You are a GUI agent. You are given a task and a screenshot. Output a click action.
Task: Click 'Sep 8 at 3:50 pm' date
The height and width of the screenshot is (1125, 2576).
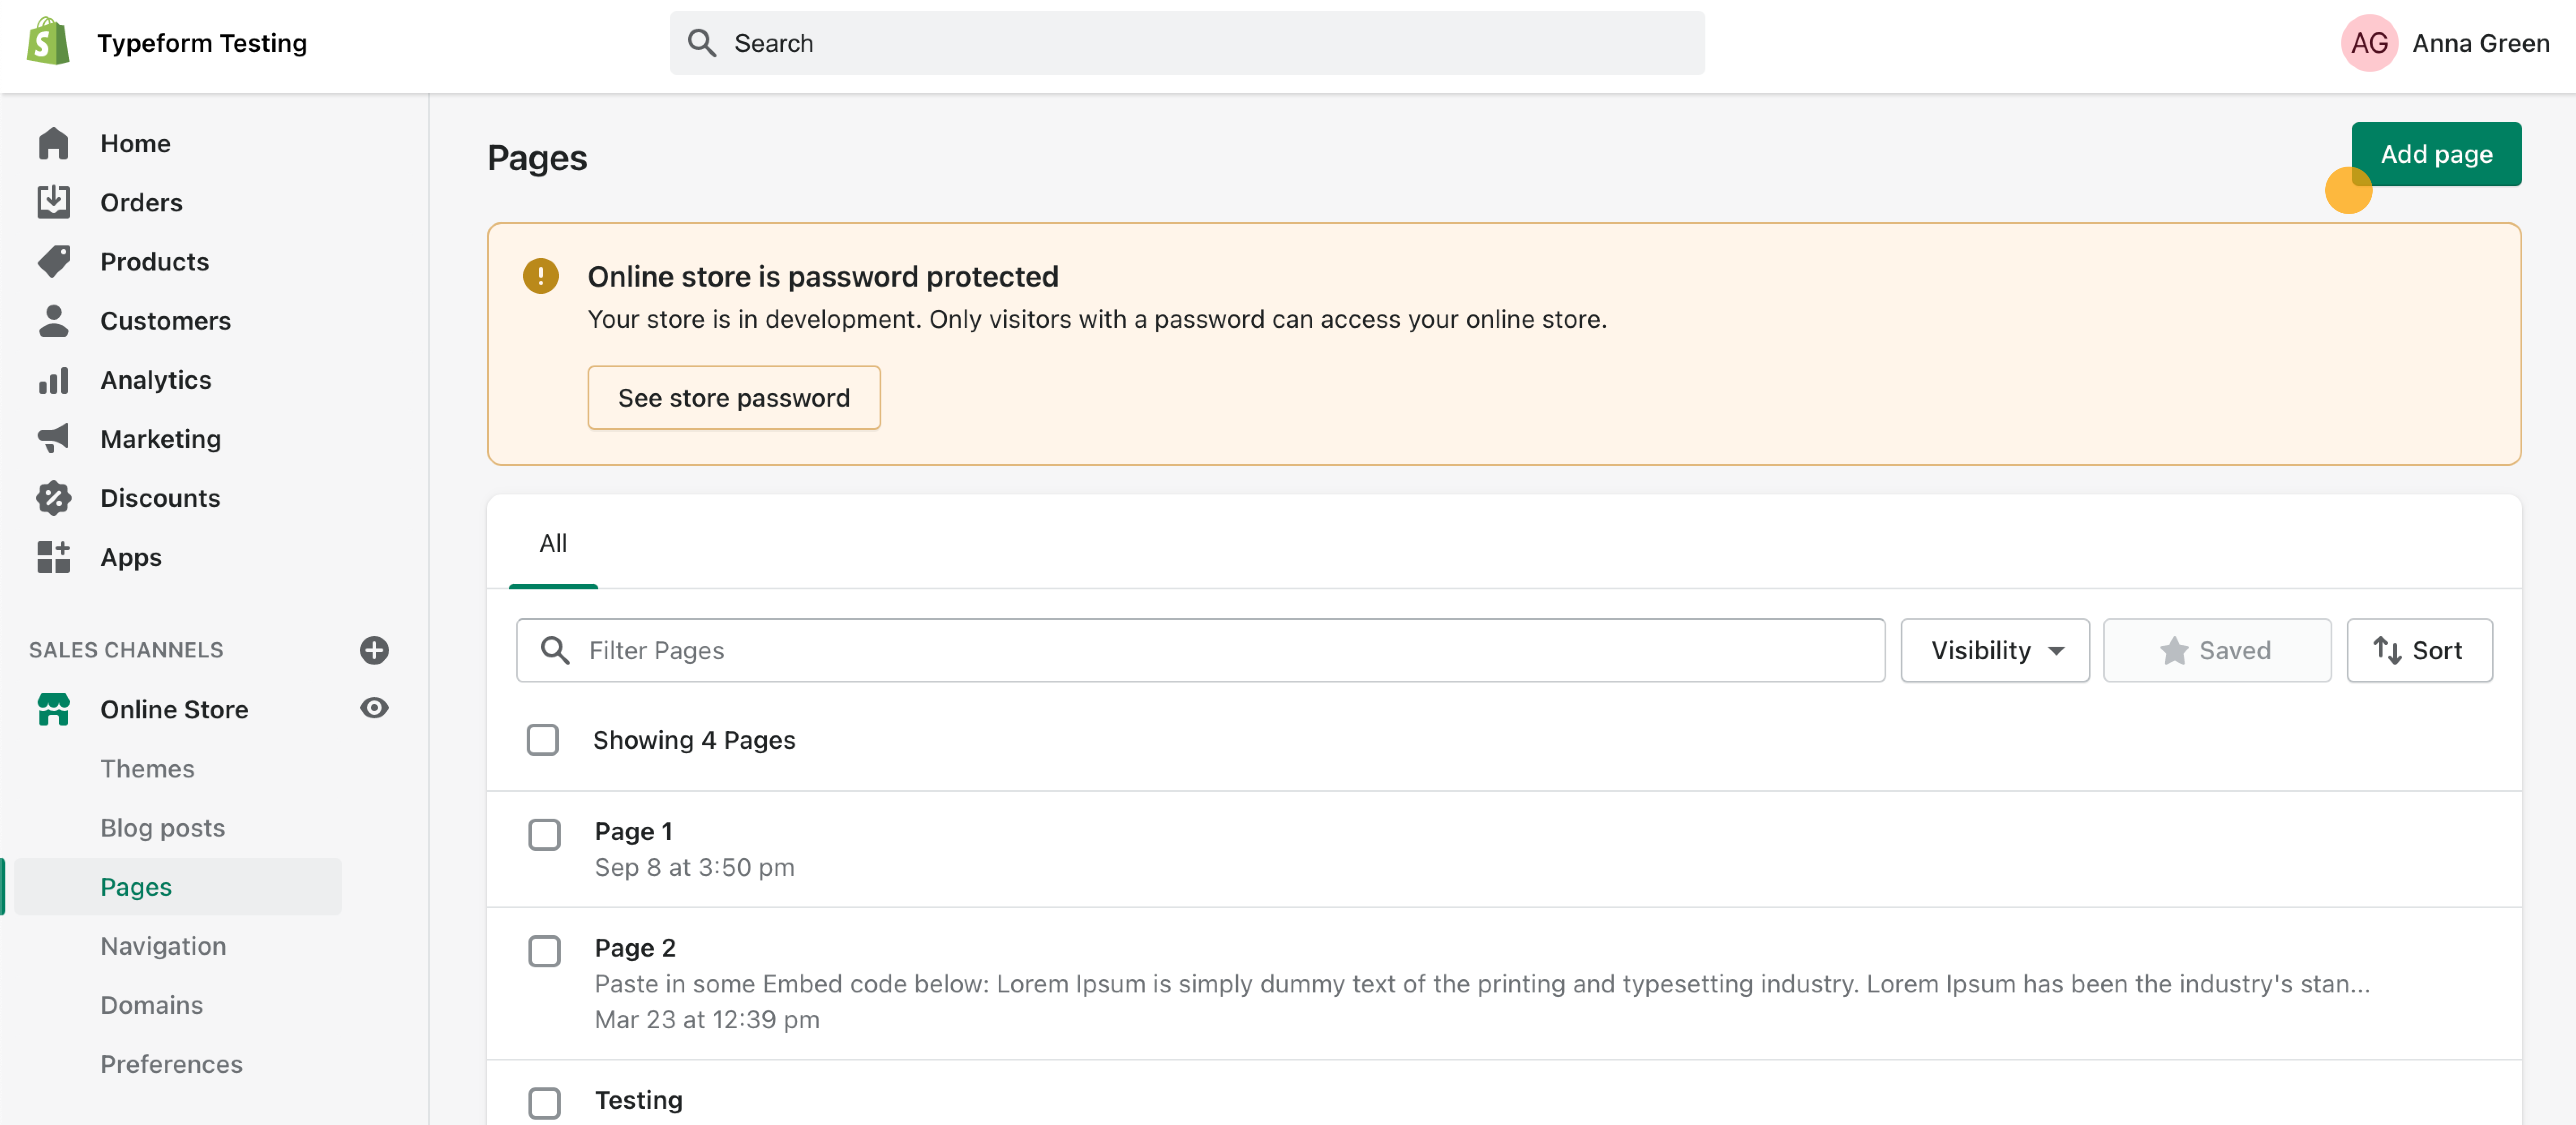pyautogui.click(x=694, y=867)
